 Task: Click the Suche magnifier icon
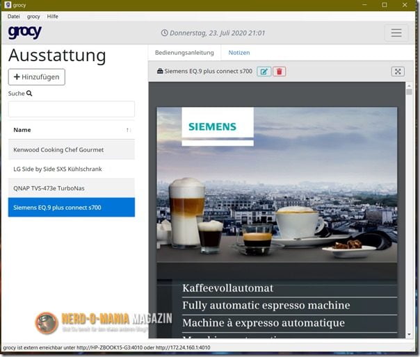coord(29,93)
